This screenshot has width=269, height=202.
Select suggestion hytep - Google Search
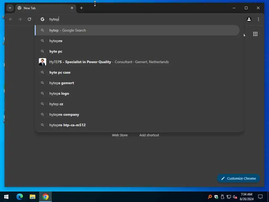[137, 30]
